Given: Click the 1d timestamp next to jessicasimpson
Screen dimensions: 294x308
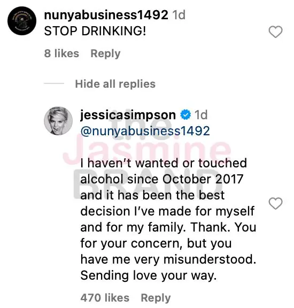Looking at the screenshot, I should 201,115.
